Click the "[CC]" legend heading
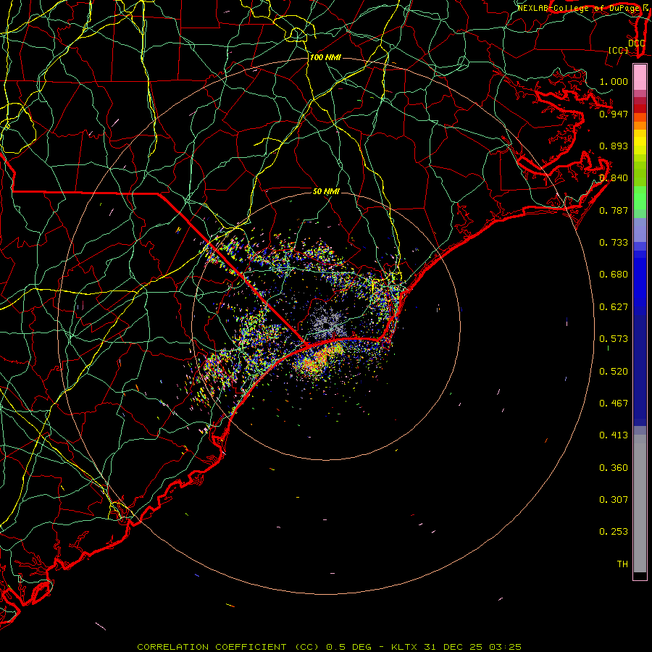 (x=619, y=50)
